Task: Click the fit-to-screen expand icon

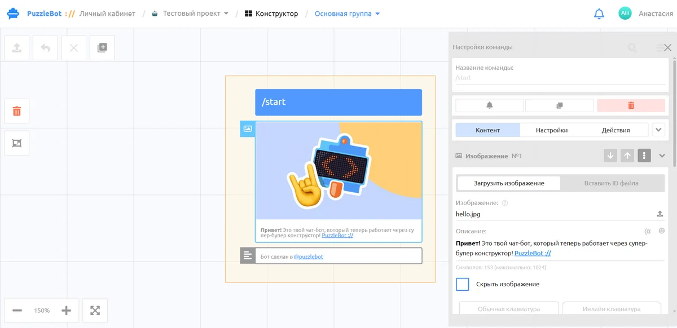Action: click(95, 311)
